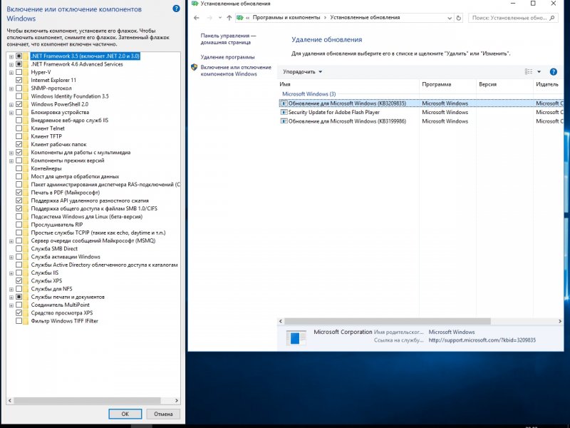Click horizontal scrollbar in Windows Features list

tap(87, 400)
